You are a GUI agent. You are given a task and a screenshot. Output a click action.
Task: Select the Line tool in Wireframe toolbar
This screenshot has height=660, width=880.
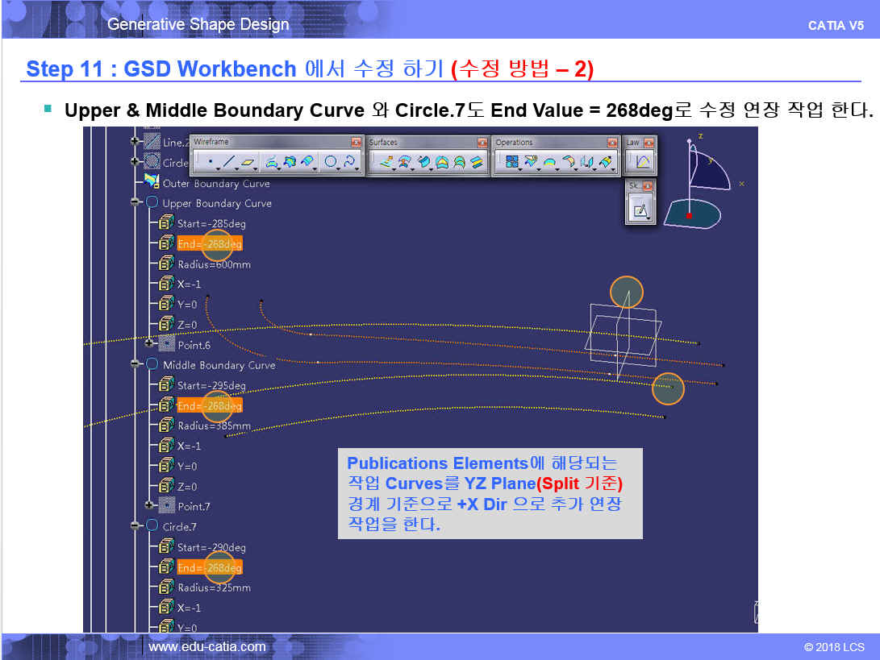[x=228, y=162]
